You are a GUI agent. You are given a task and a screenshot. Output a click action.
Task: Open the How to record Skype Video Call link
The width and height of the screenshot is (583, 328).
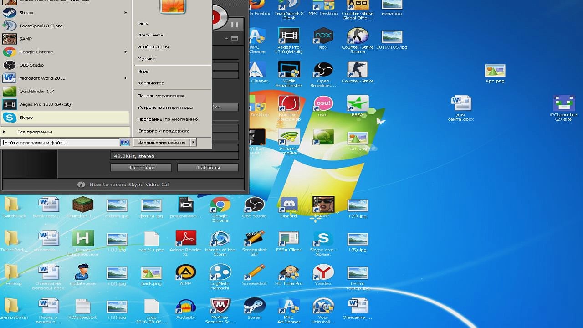[x=129, y=184]
